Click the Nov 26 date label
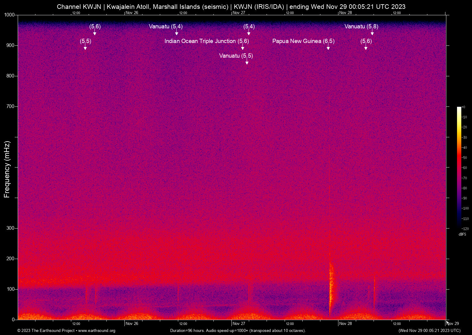 pyautogui.click(x=131, y=323)
